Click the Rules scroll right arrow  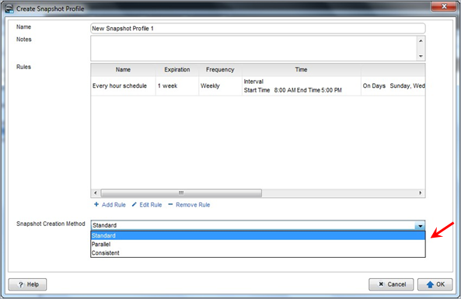[x=421, y=193]
